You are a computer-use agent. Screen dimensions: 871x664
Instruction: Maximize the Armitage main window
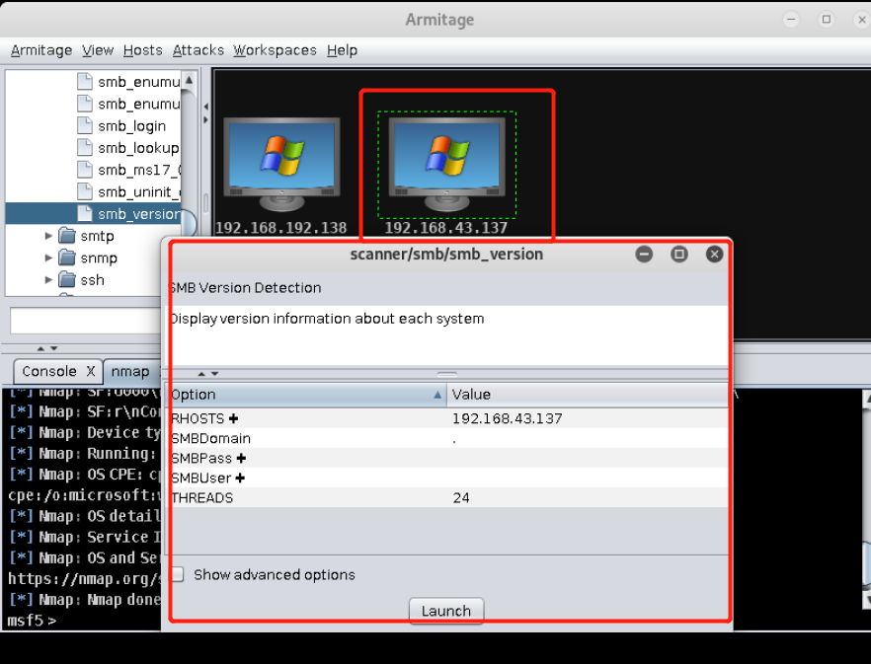point(827,20)
